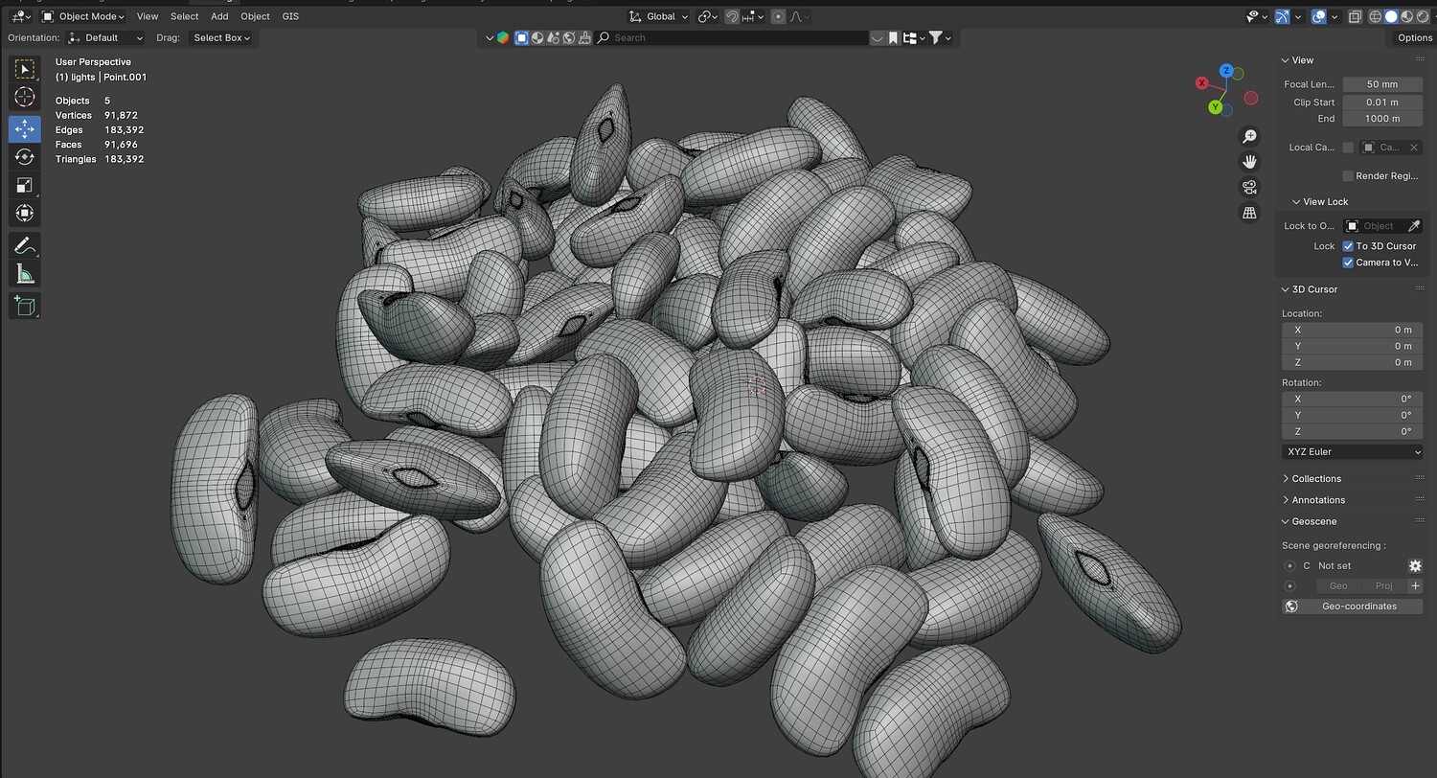Open the Object Mode dropdown
Screen dimensions: 1437x778
point(83,16)
